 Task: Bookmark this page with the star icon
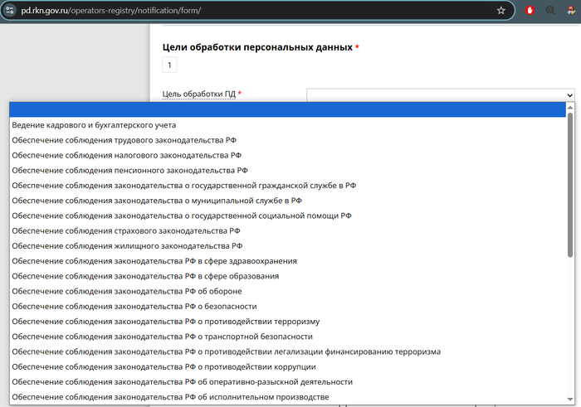point(500,11)
